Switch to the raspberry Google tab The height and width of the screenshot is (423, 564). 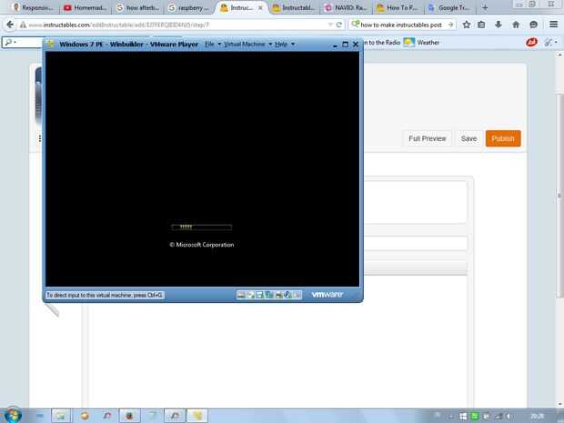188,7
